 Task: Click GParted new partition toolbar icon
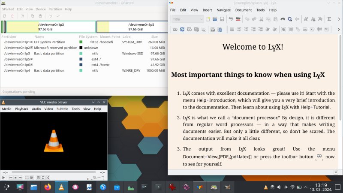point(5,16)
